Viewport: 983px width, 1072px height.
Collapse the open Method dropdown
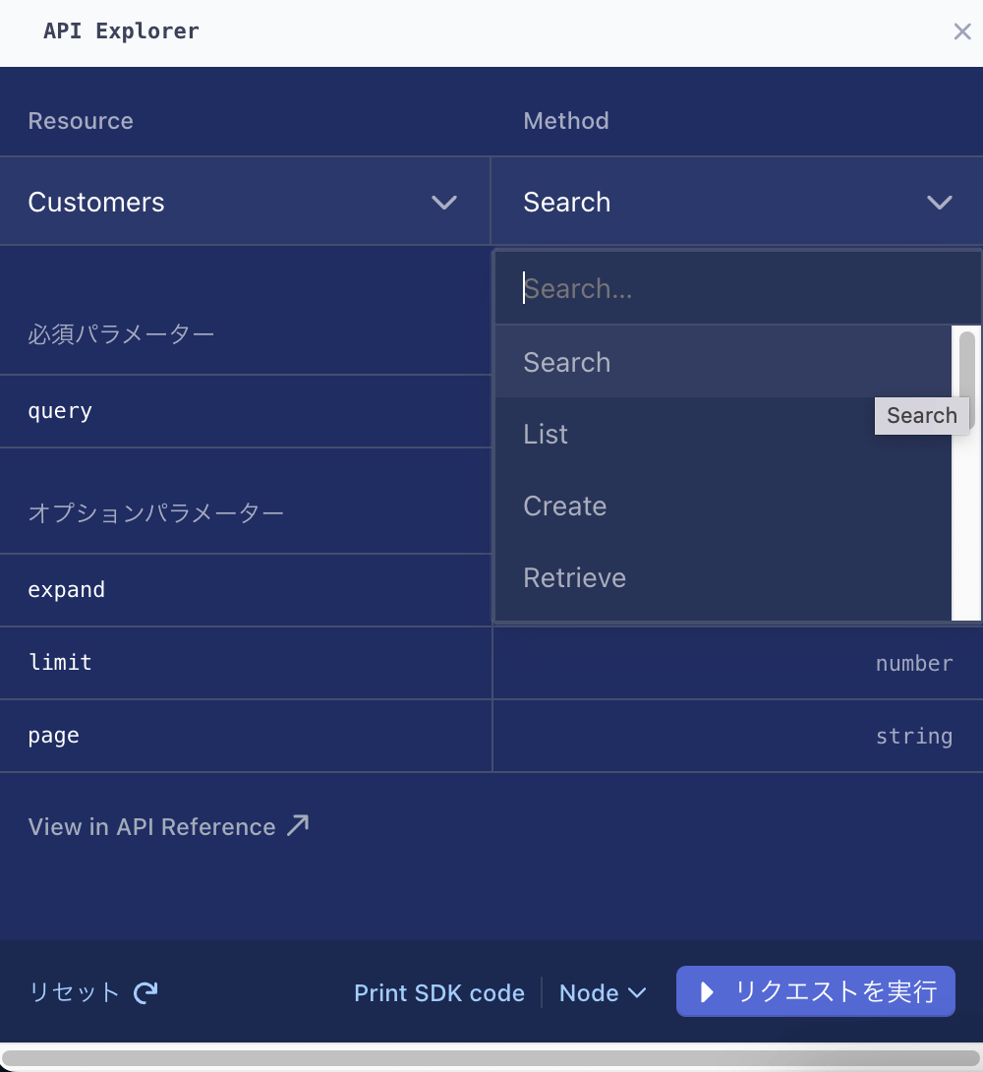coord(737,202)
